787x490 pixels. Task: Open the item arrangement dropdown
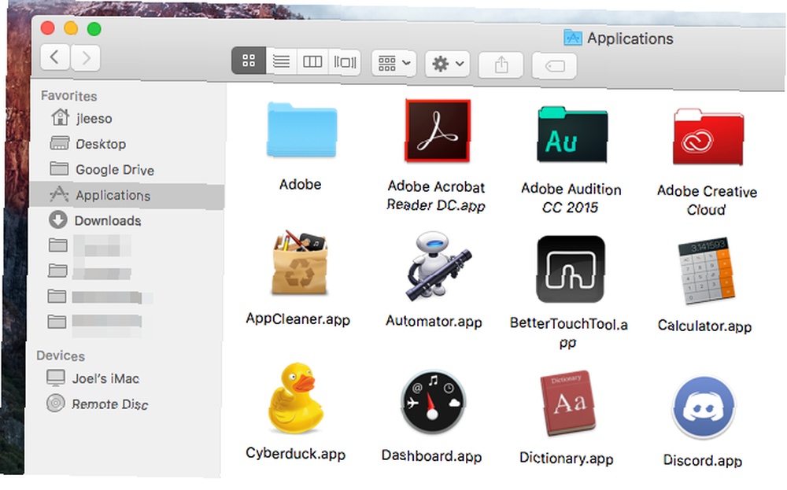(x=393, y=63)
